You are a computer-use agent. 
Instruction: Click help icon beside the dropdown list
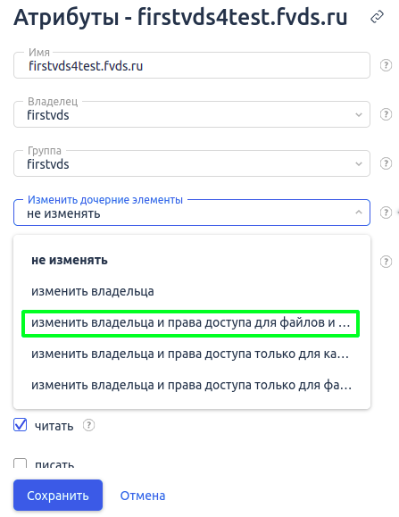(386, 262)
